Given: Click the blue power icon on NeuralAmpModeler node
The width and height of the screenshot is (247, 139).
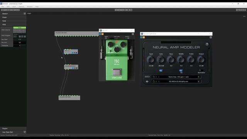Looking at the screenshot, I should tap(73, 68).
